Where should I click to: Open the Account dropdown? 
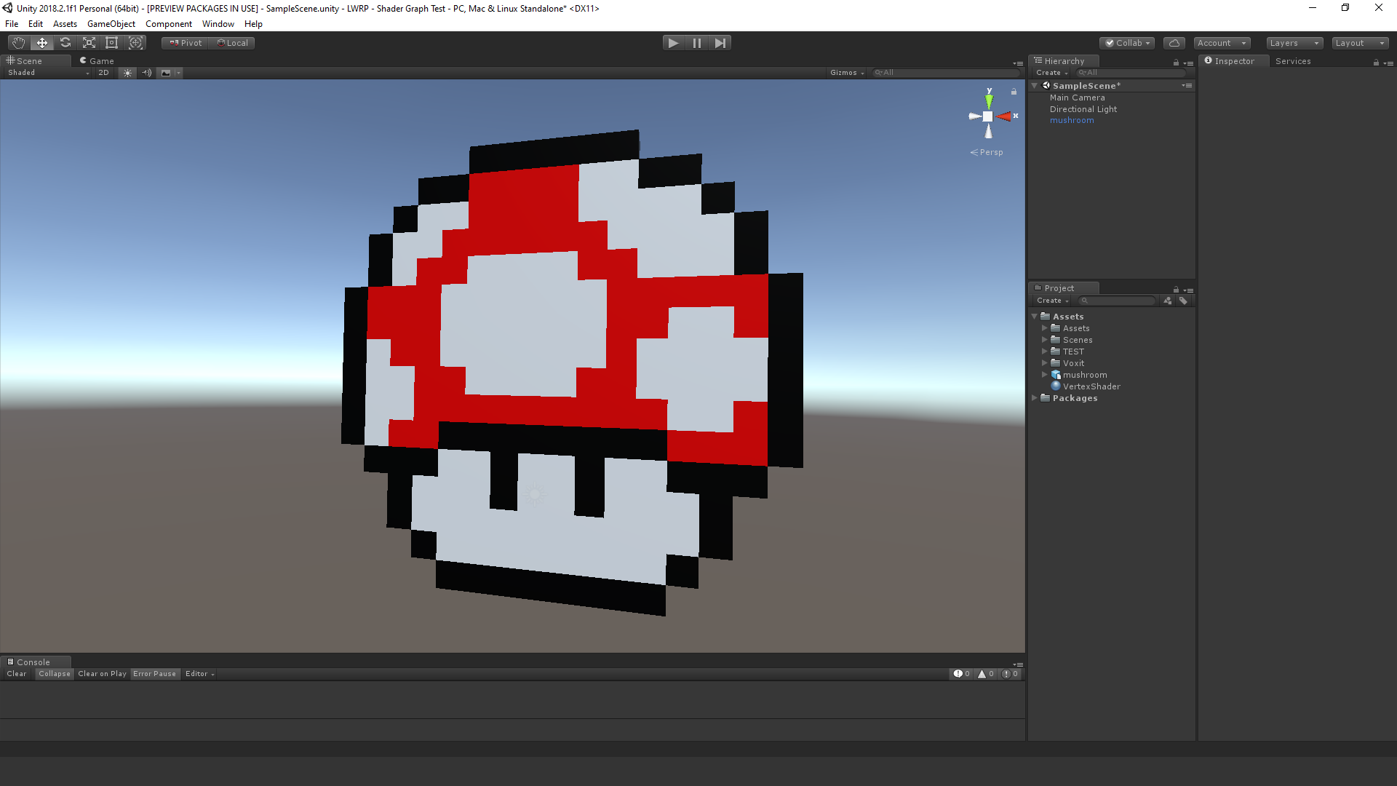pyautogui.click(x=1222, y=43)
